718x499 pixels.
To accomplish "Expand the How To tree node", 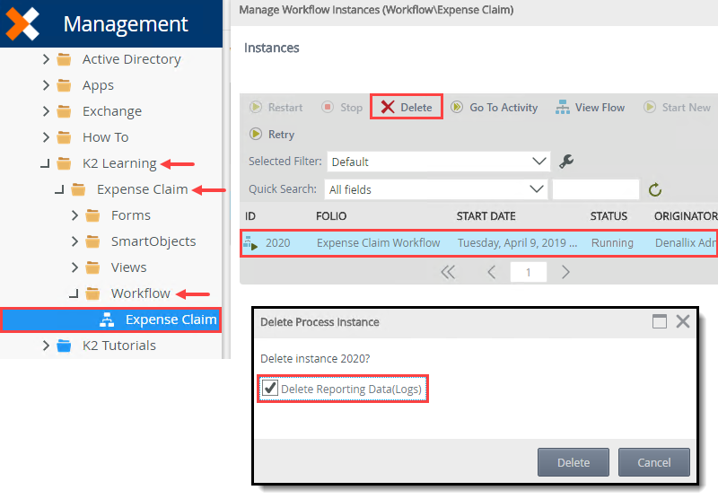I will pyautogui.click(x=46, y=137).
